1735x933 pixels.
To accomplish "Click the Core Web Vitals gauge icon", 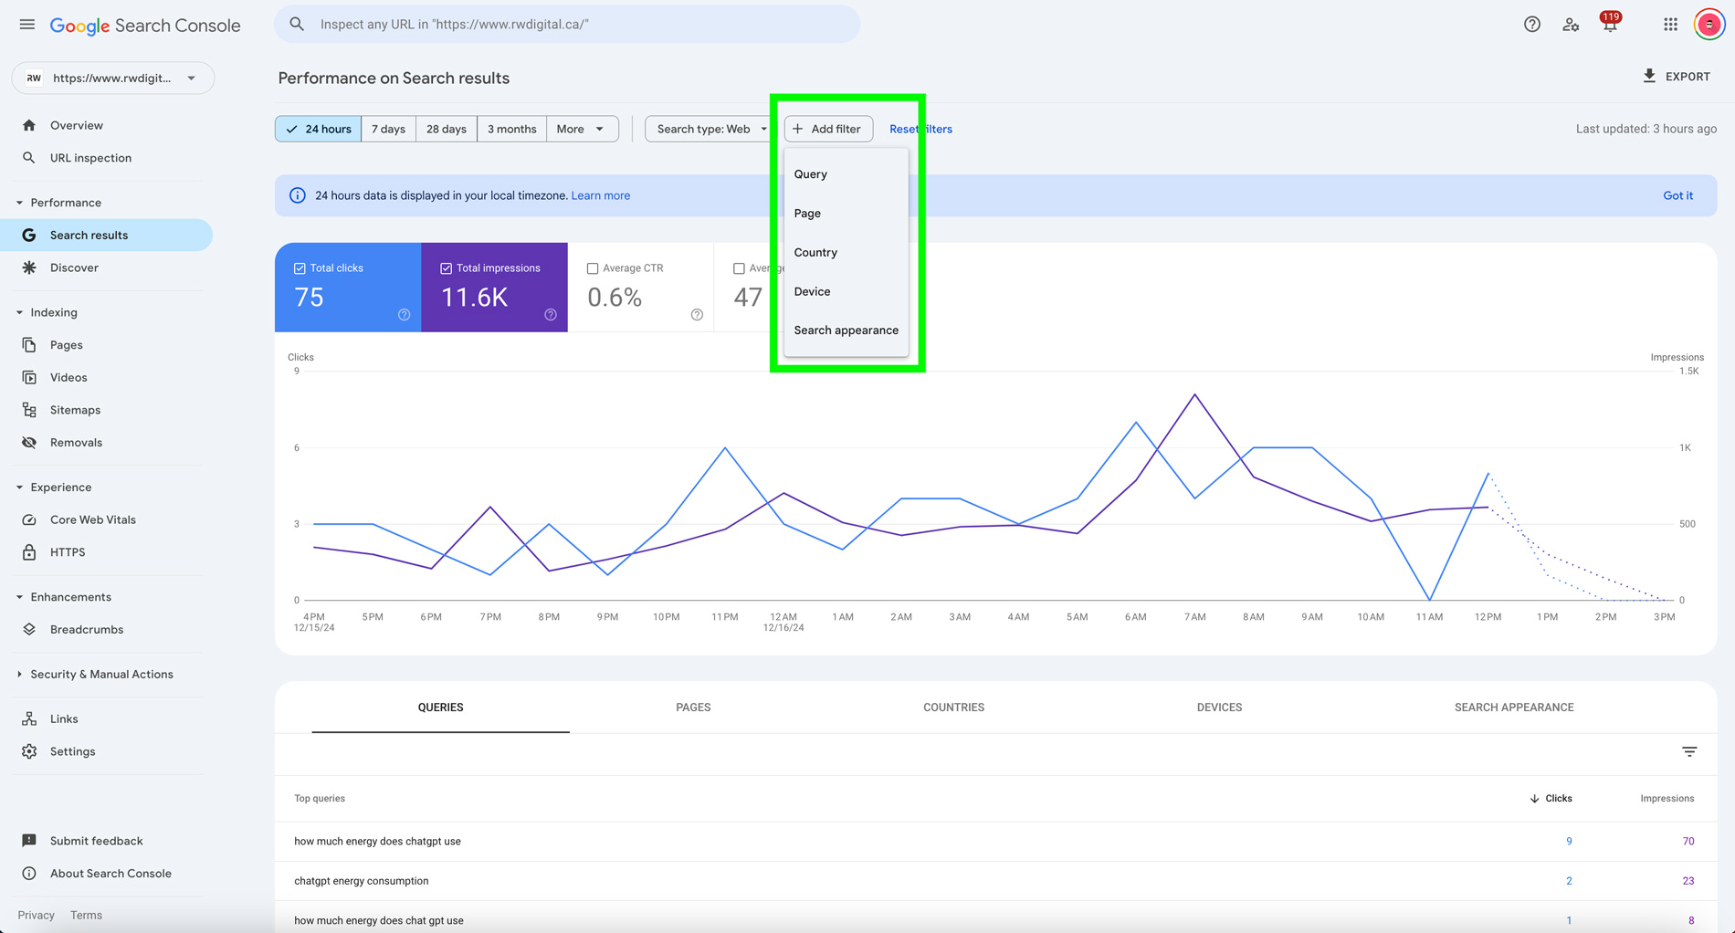I will [x=29, y=519].
